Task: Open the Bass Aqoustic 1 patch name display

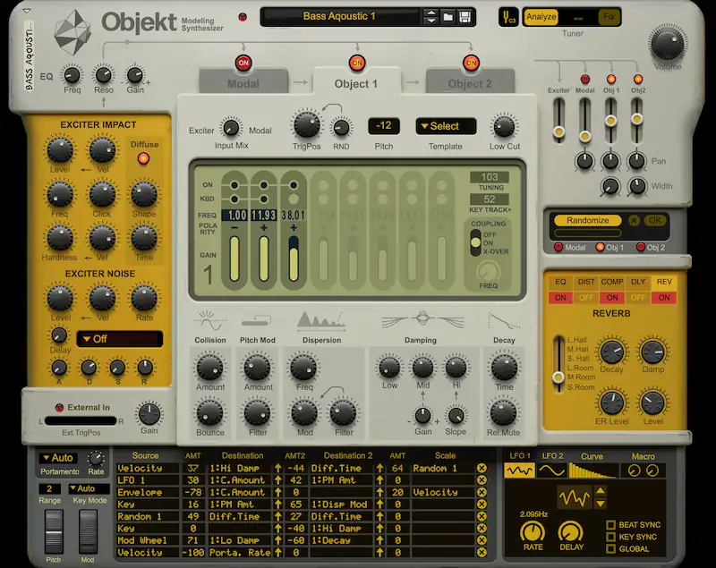Action: coord(340,16)
